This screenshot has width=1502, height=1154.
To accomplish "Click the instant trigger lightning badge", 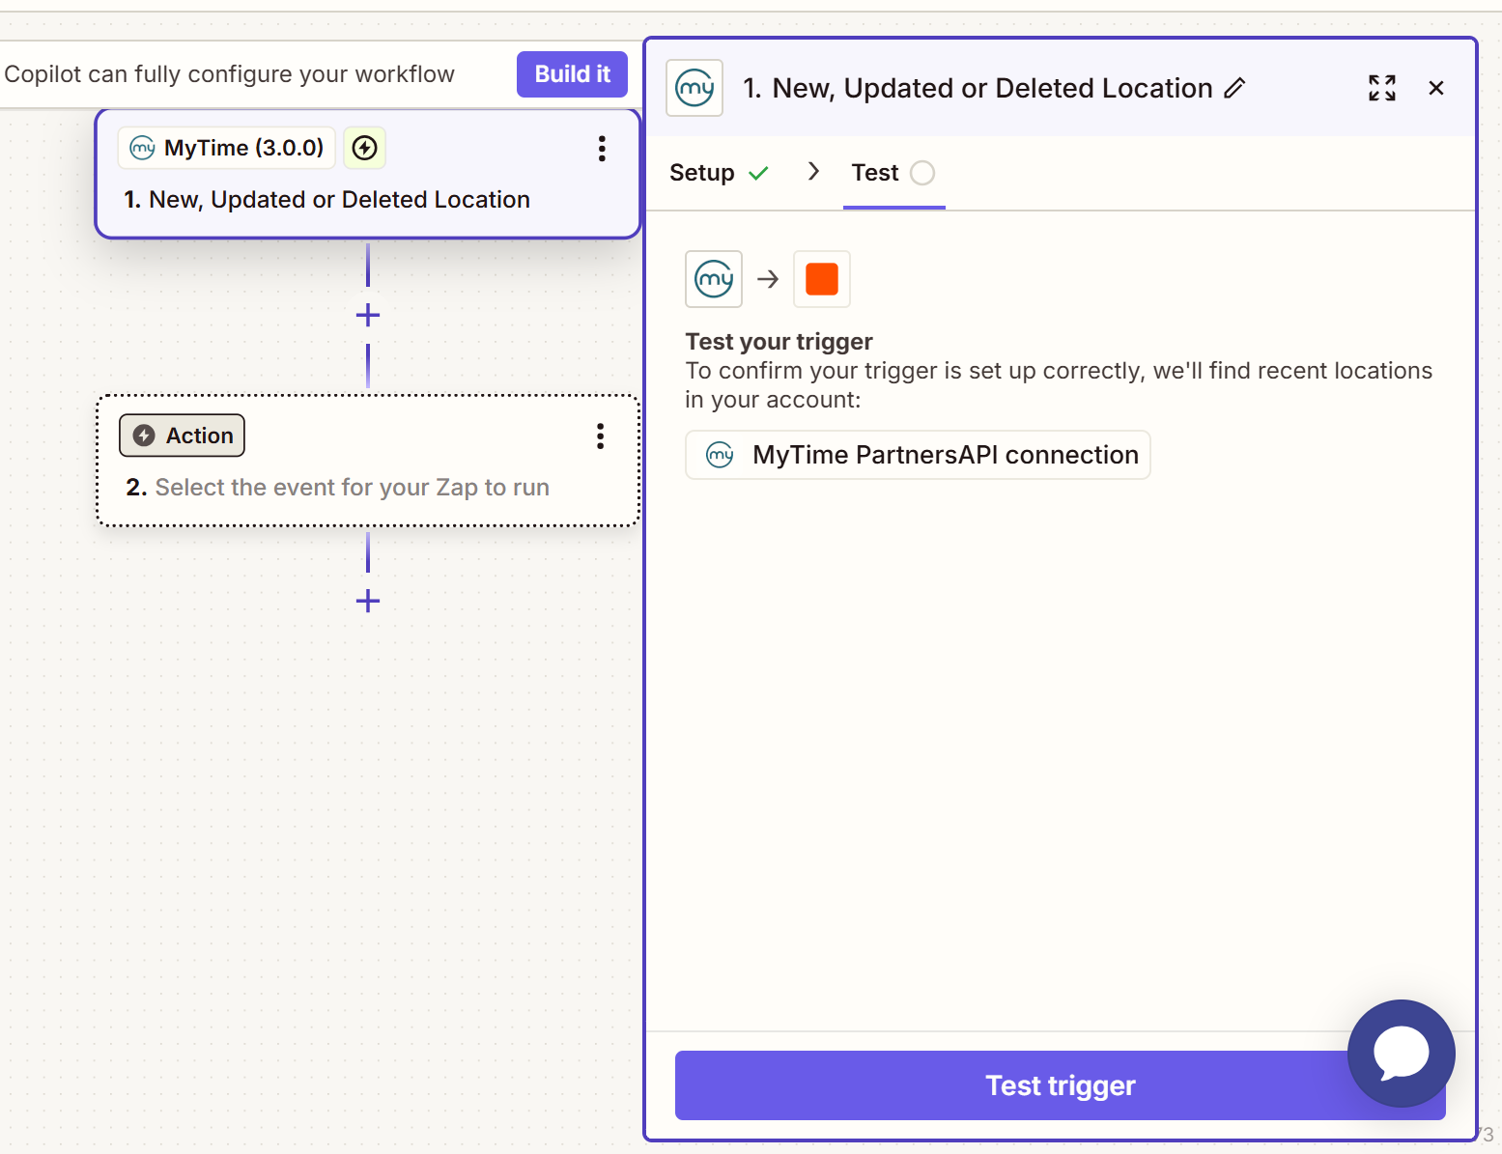I will point(365,148).
